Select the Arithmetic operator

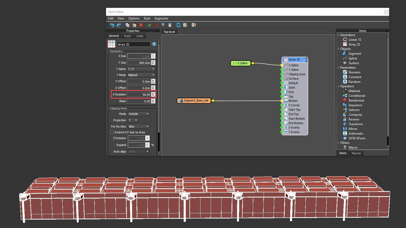pyautogui.click(x=356, y=133)
